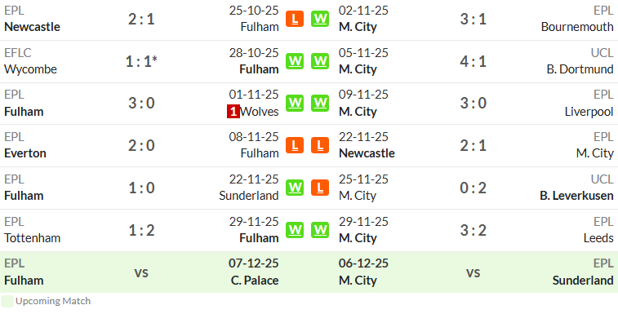Screen dimensions: 618x314
Task: Select the B. Leverkusen team name
Action: pyautogui.click(x=576, y=196)
